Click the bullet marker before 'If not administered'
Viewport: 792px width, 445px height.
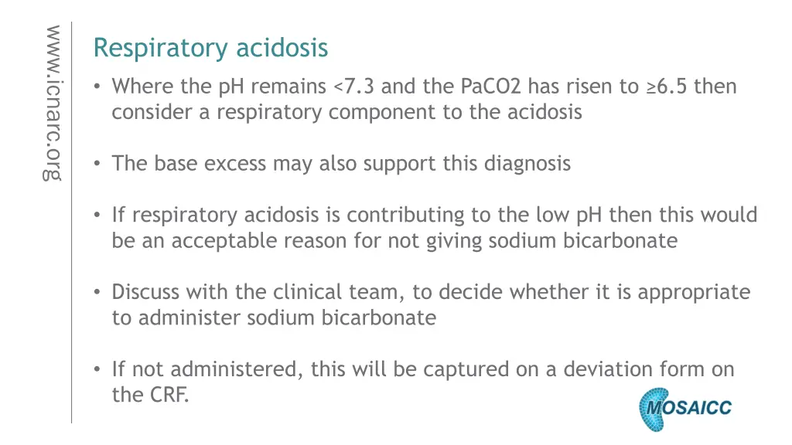[97, 369]
